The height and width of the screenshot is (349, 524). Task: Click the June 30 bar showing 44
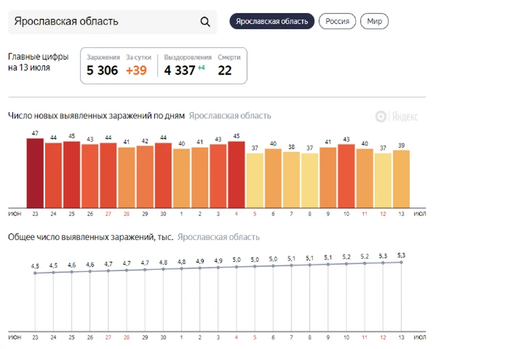click(163, 176)
